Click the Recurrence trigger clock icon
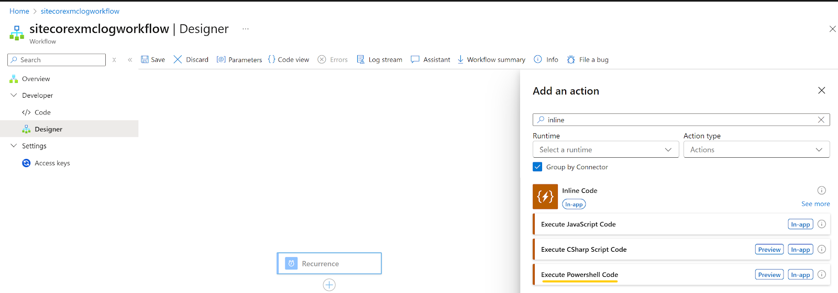Image resolution: width=838 pixels, height=293 pixels. click(291, 263)
